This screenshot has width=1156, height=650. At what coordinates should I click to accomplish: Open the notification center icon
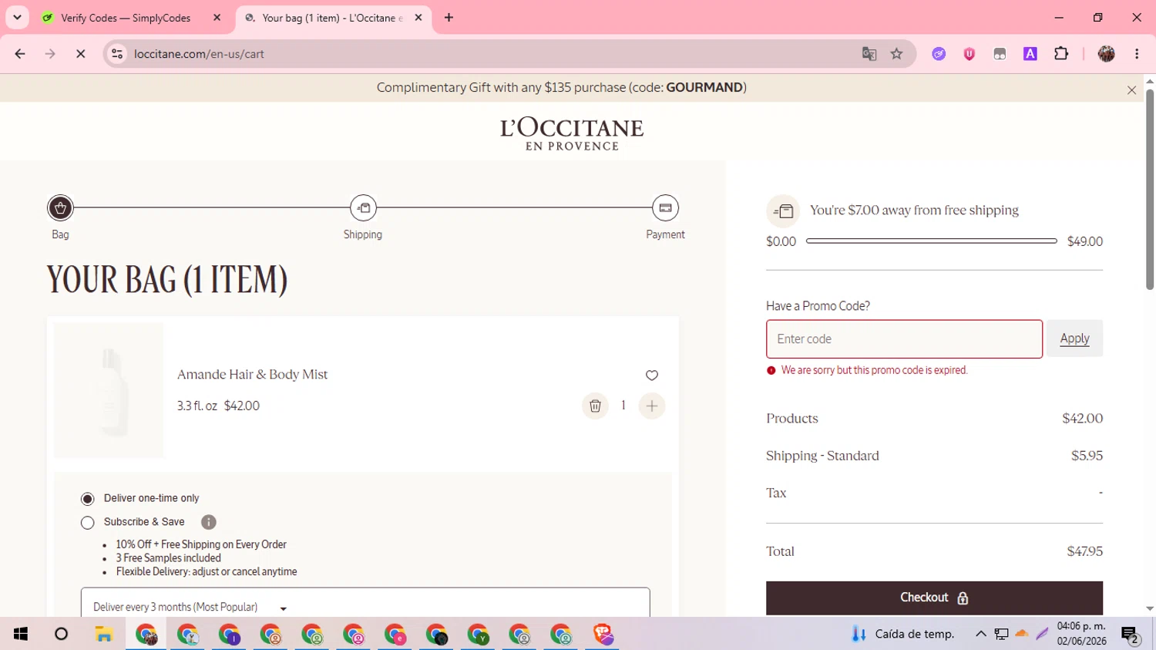point(1131,635)
